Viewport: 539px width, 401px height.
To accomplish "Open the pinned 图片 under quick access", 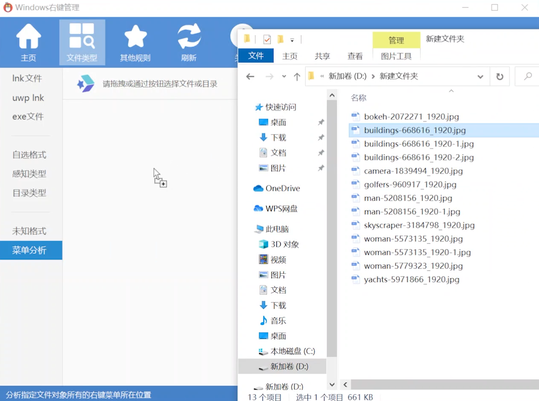I will 272,168.
